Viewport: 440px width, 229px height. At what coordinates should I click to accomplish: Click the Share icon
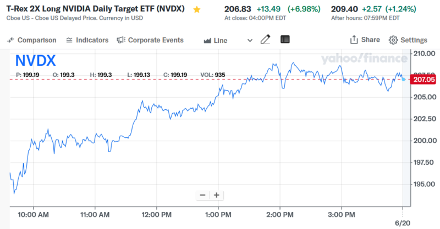coord(365,40)
